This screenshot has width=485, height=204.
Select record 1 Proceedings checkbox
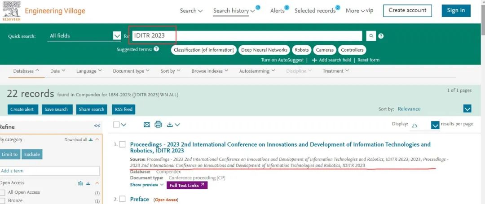[123, 144]
